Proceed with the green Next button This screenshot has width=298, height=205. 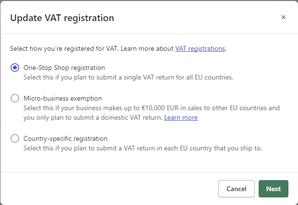pyautogui.click(x=273, y=189)
